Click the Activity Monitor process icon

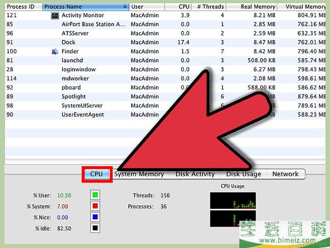point(55,15)
